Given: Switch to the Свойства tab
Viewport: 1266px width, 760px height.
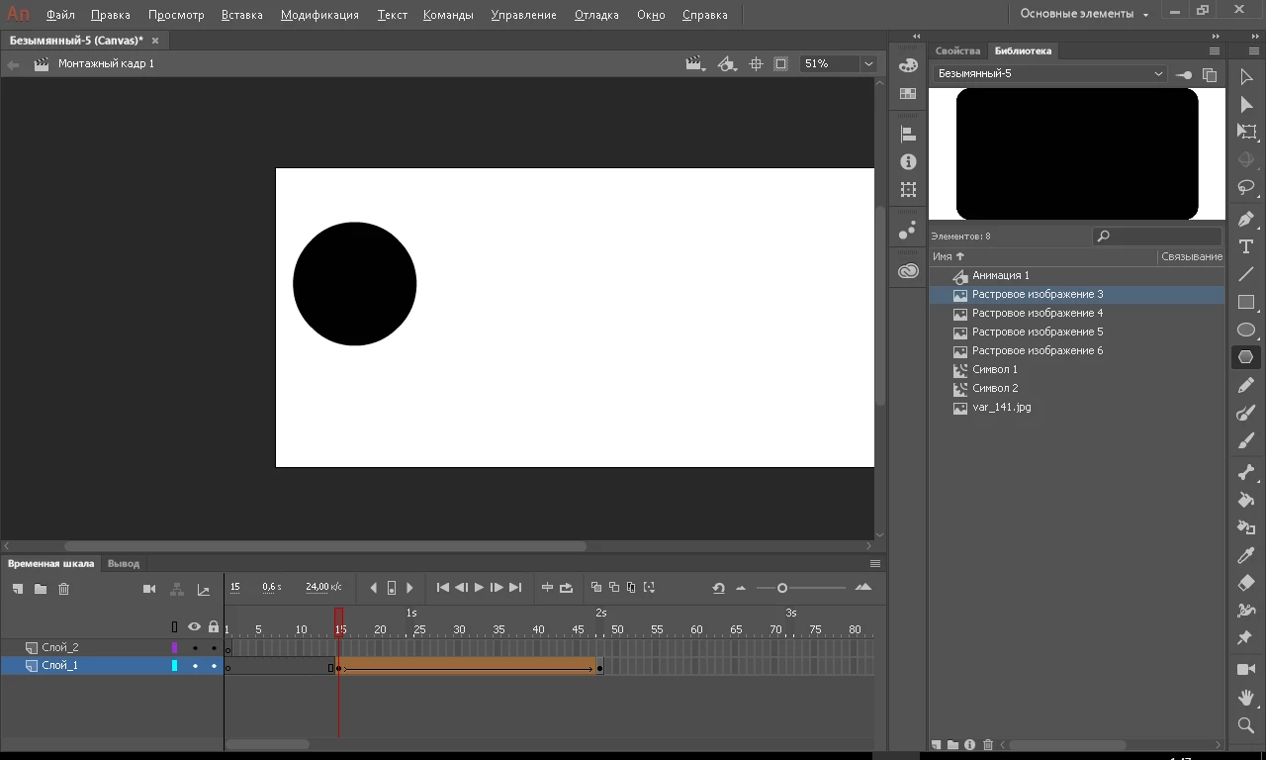Looking at the screenshot, I should 957,50.
